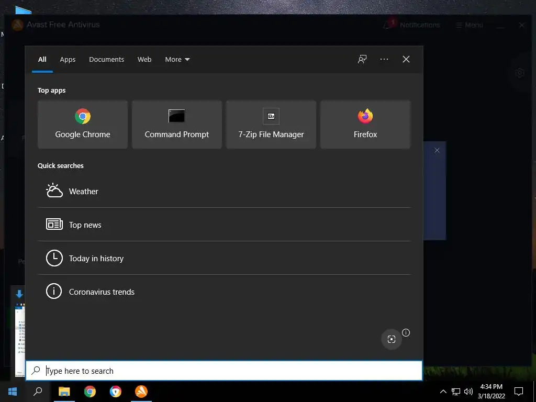Viewport: 536px width, 402px height.
Task: Open network status tray icon
Action: click(456, 392)
